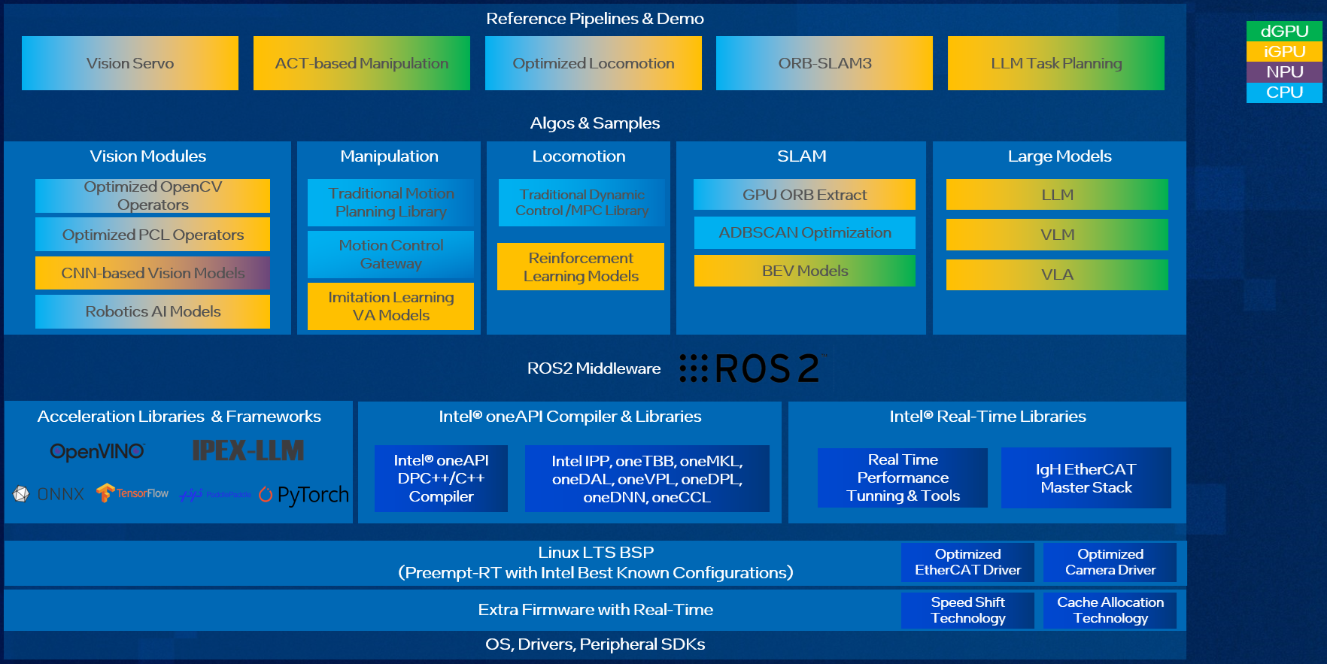Click the ONNX logo
Screen dimensions: 1327x664
coord(50,494)
